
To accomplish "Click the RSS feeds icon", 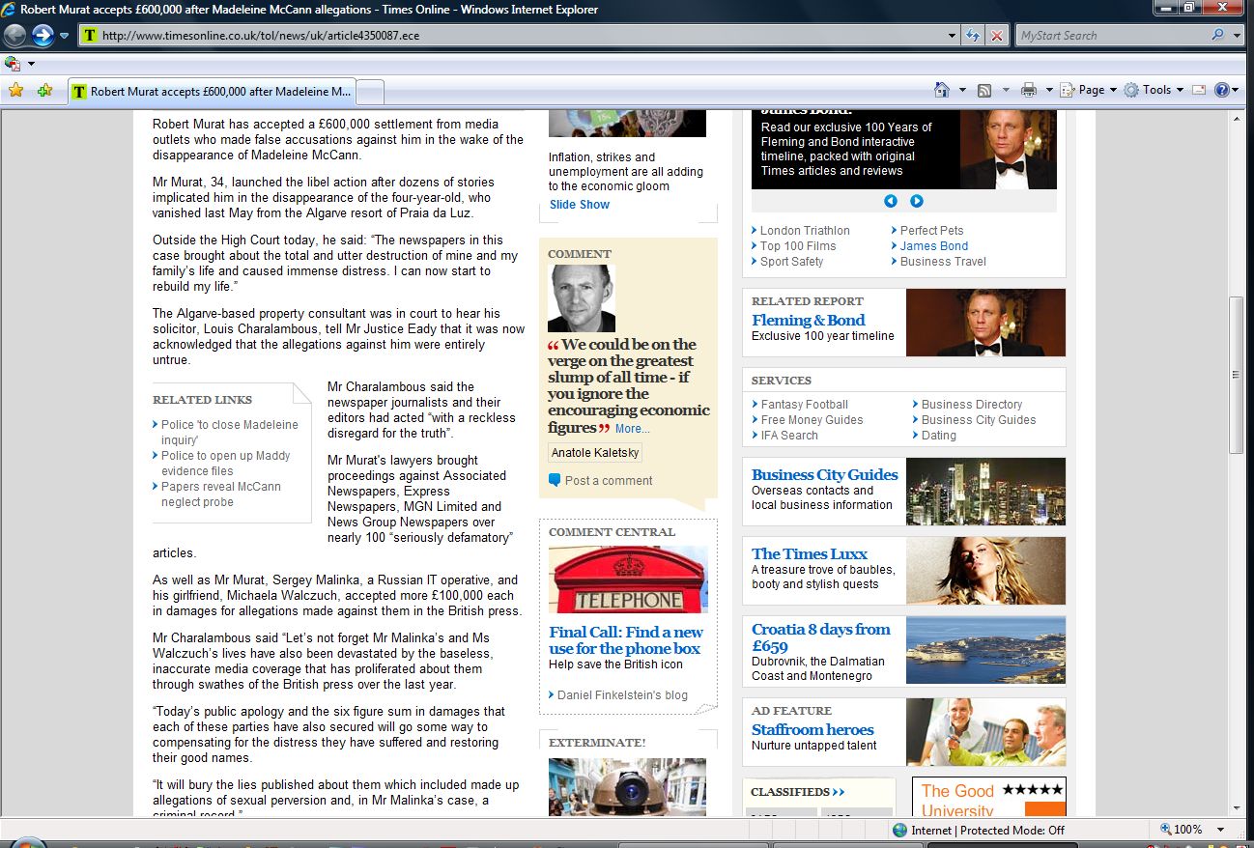I will coord(984,90).
